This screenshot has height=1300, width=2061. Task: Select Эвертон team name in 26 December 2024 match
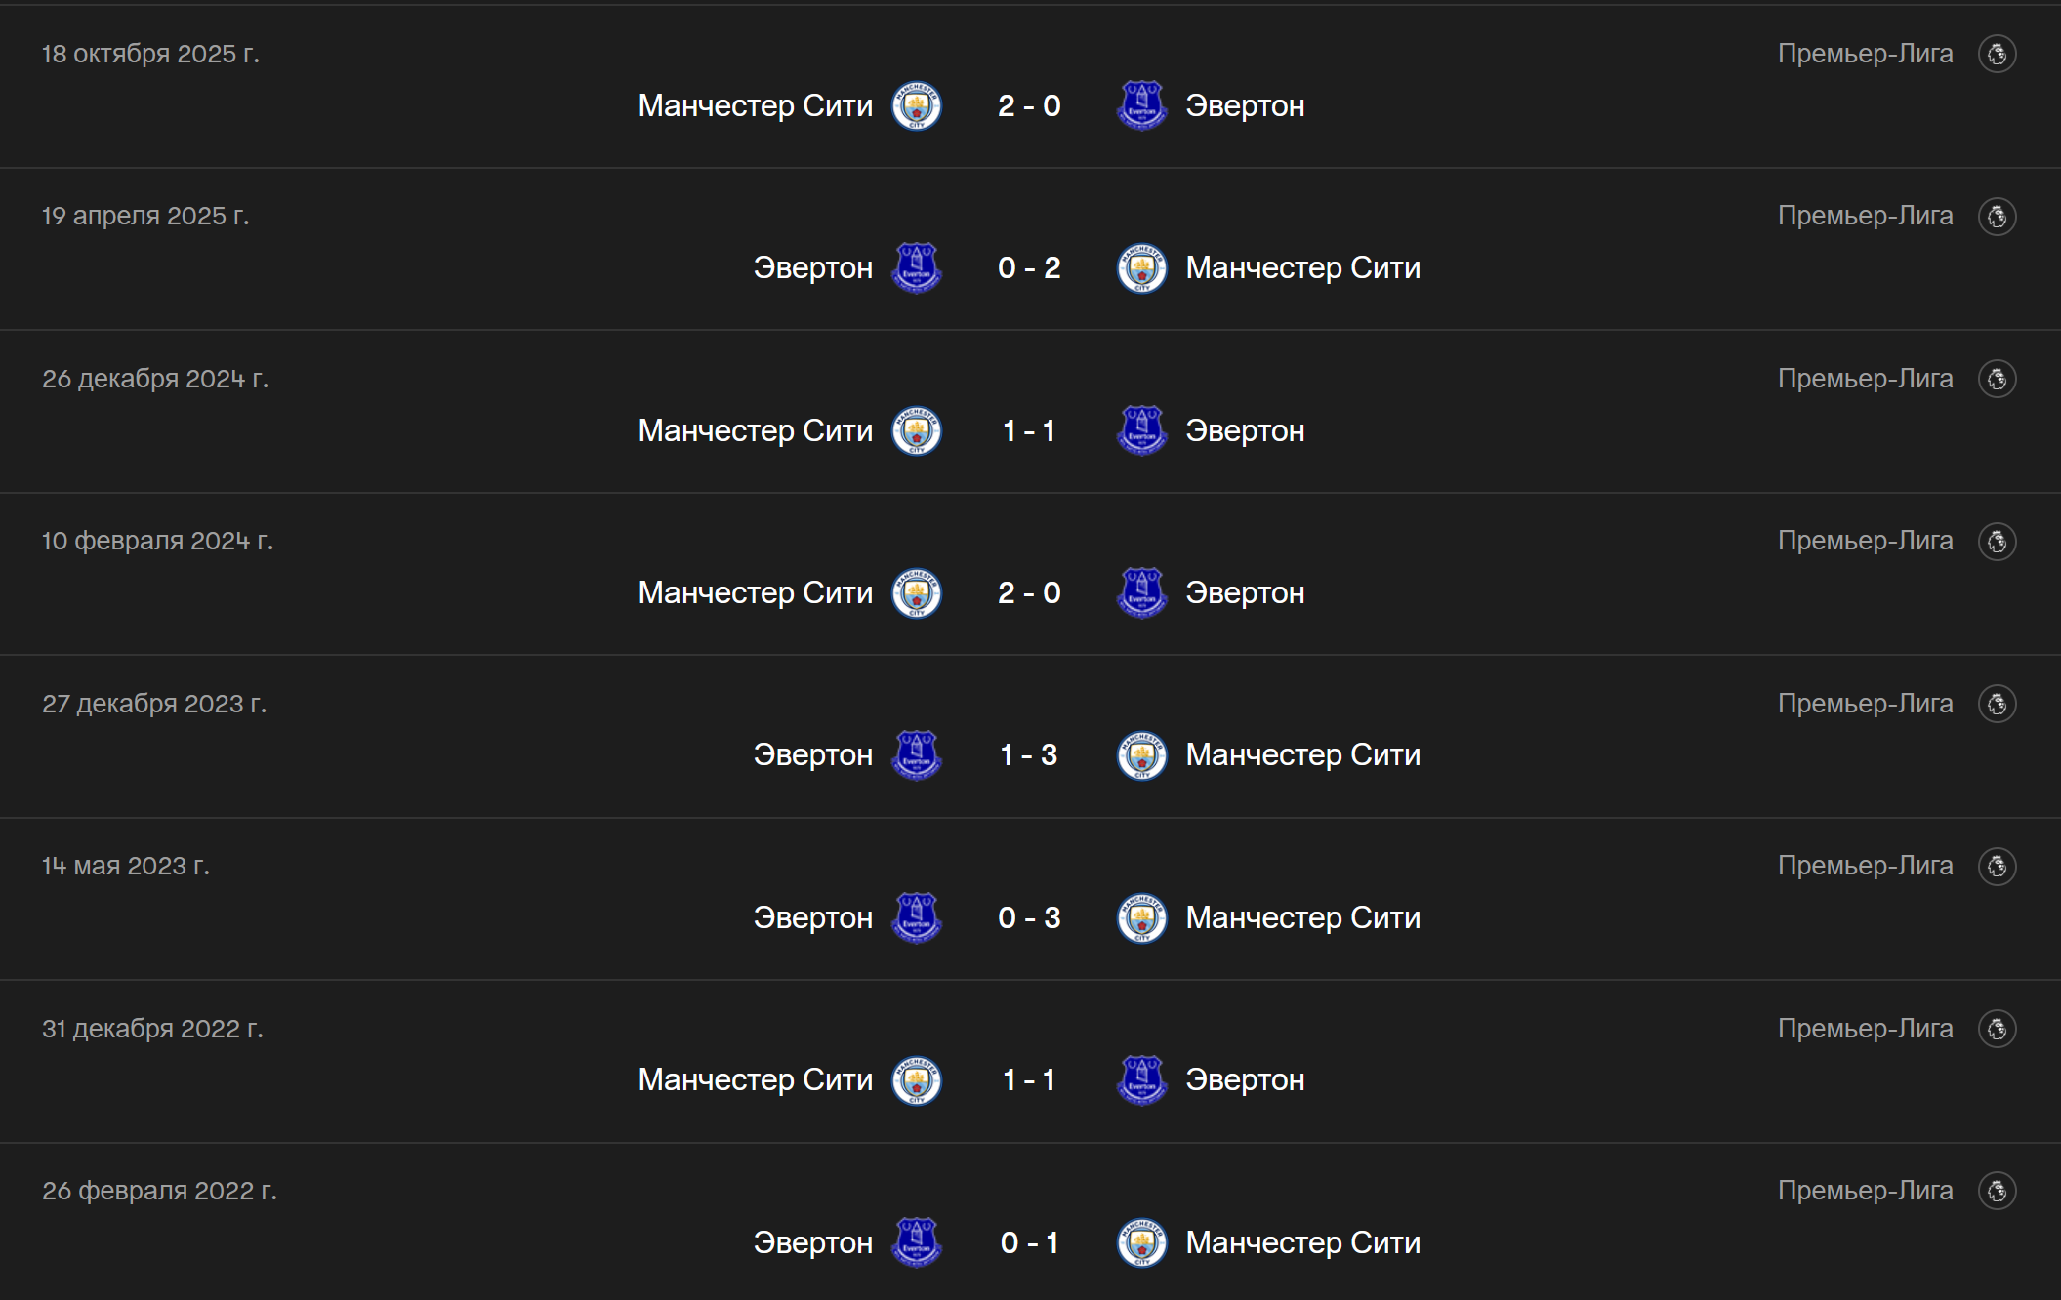pyautogui.click(x=1245, y=430)
